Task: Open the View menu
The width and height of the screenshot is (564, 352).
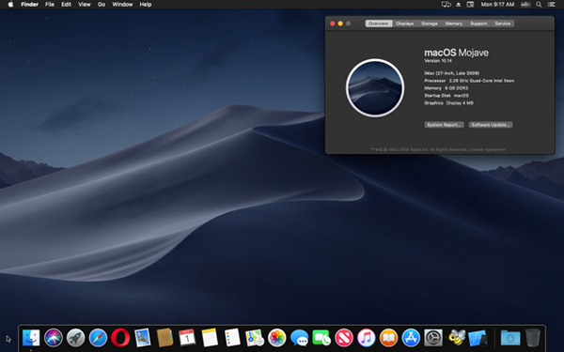Action: pos(85,5)
